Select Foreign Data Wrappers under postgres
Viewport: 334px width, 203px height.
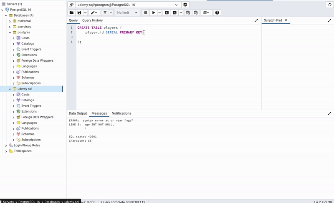tap(37, 60)
